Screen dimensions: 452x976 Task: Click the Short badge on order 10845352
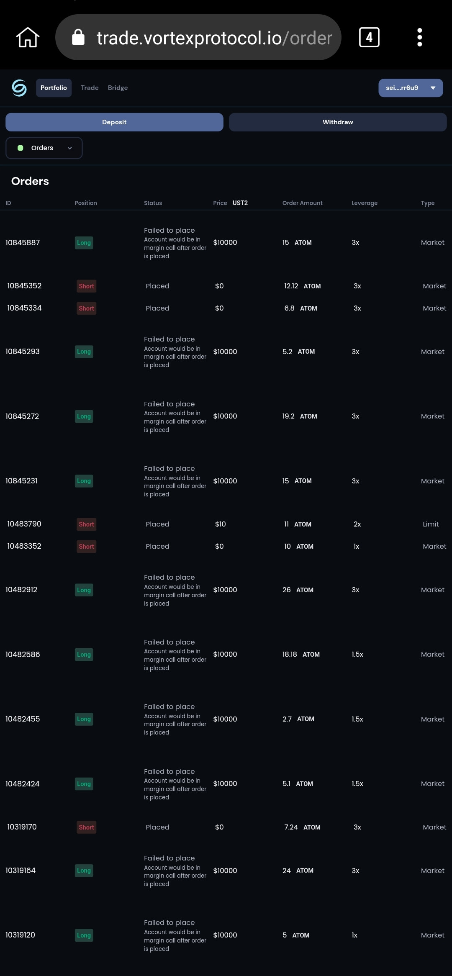tap(86, 286)
